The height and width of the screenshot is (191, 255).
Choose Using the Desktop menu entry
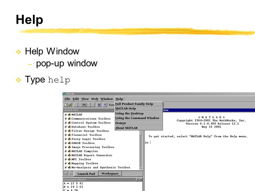139,113
